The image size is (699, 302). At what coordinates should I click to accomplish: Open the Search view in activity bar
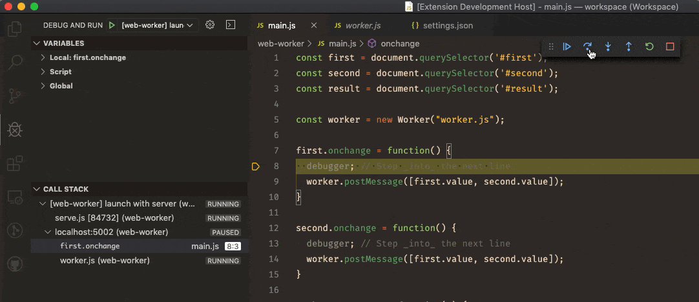click(14, 63)
